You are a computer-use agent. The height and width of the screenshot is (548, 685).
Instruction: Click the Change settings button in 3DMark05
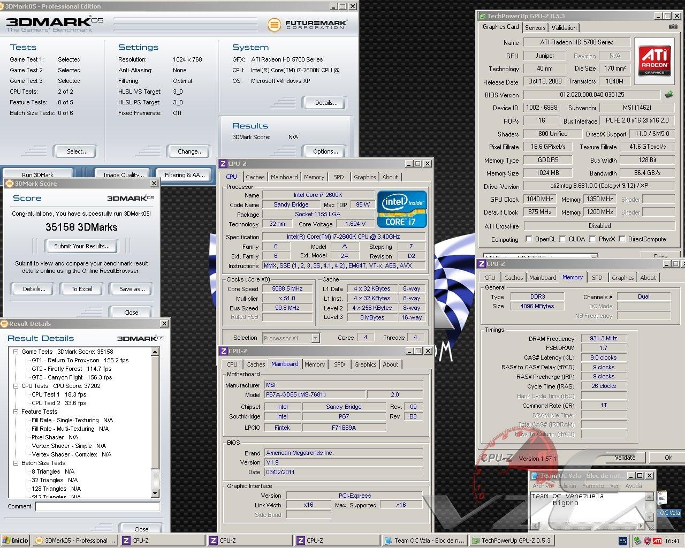190,151
